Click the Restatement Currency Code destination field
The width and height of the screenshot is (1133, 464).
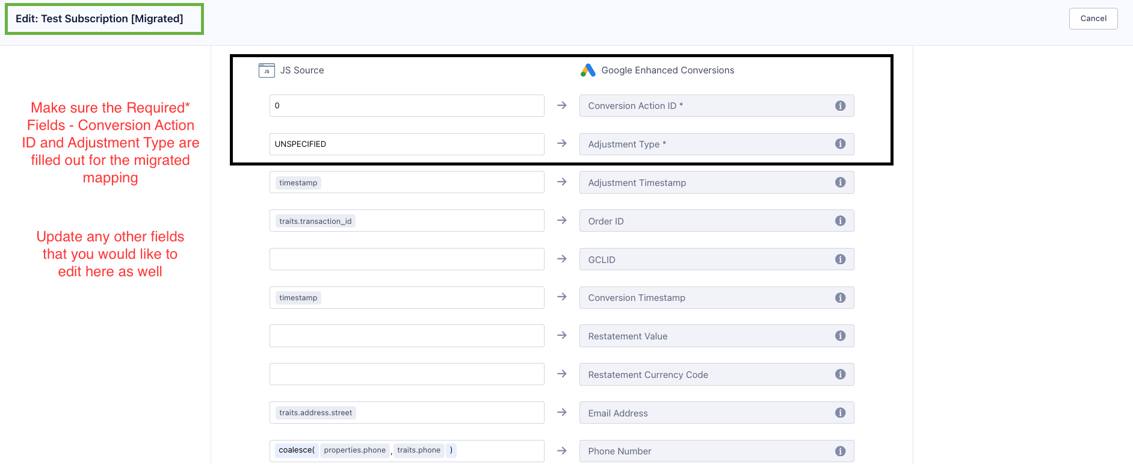click(717, 374)
